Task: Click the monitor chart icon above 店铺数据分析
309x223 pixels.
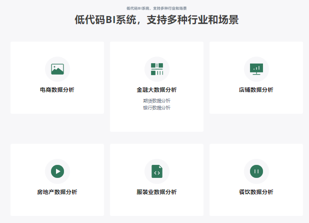Action: point(256,69)
